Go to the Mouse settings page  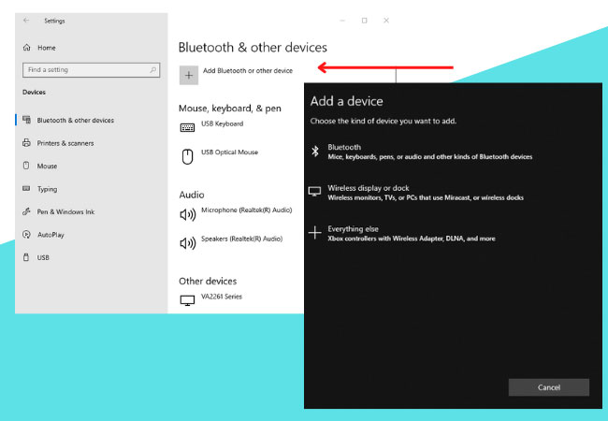tap(47, 166)
